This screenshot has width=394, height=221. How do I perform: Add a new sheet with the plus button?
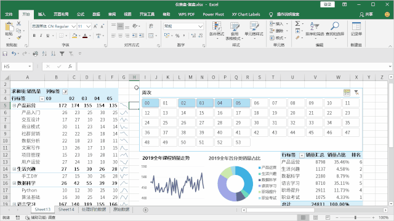click(145, 210)
